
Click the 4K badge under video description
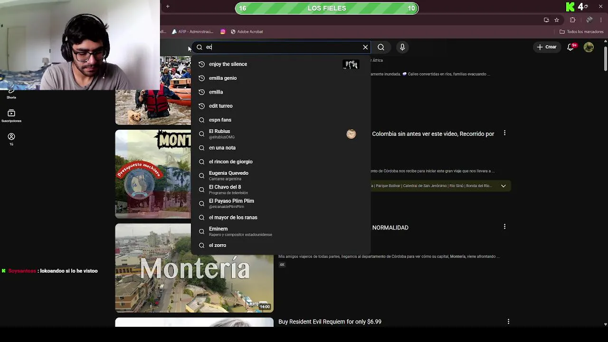point(282,265)
